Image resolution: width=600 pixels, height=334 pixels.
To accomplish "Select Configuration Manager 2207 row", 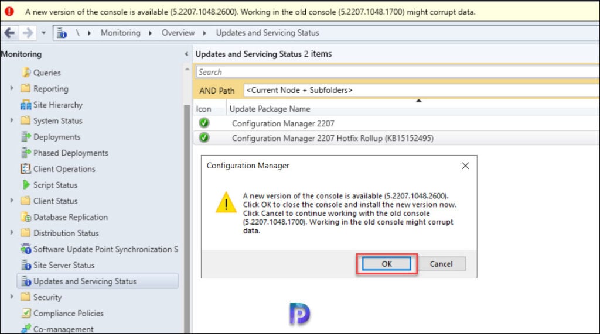I will (x=397, y=123).
